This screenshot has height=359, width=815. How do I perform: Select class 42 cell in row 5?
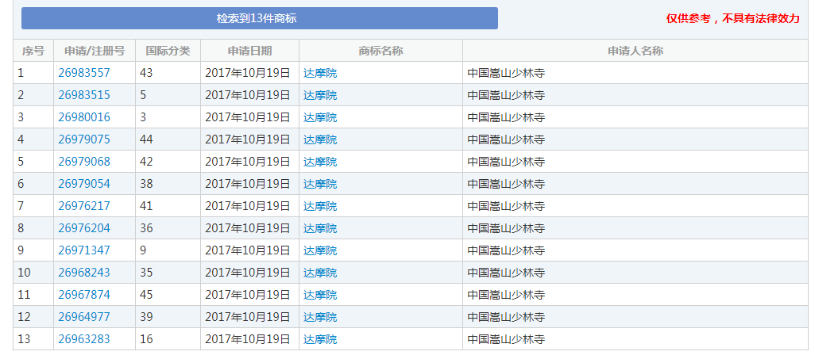pyautogui.click(x=168, y=162)
